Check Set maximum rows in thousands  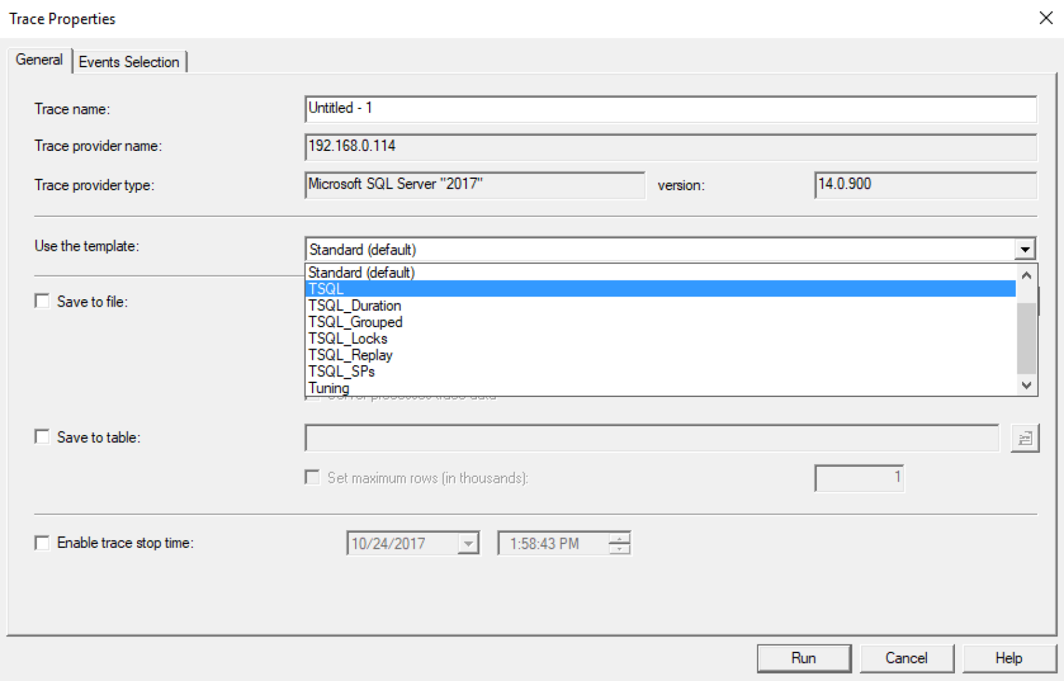312,477
